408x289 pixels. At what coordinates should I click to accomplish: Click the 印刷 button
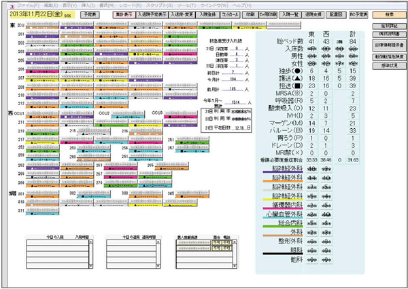[250, 15]
